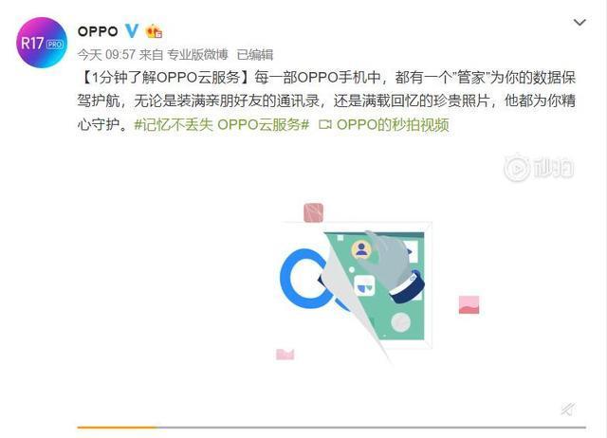Click the blue verified V badge

(x=132, y=31)
